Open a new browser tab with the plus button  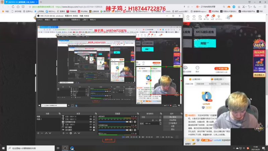[41, 2]
